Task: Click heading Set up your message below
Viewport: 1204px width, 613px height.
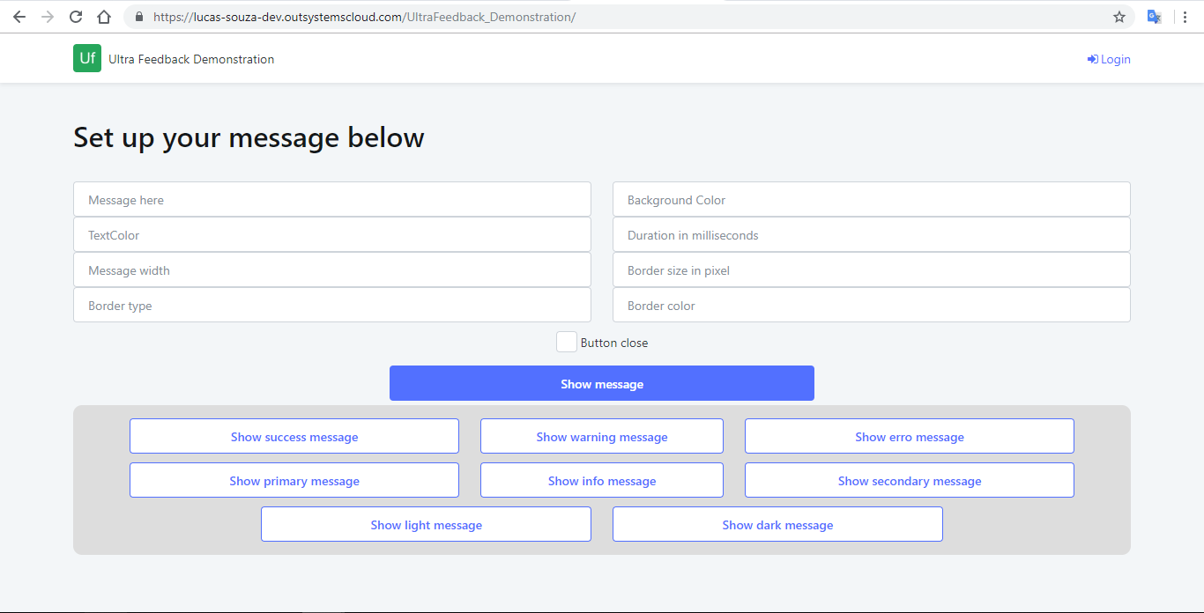Action: pyautogui.click(x=249, y=137)
